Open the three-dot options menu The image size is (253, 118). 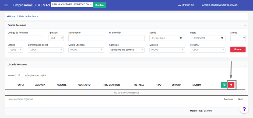click(x=244, y=5)
